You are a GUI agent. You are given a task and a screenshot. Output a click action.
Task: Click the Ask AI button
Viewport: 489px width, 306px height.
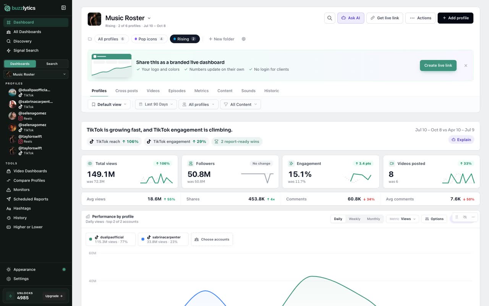pos(351,18)
